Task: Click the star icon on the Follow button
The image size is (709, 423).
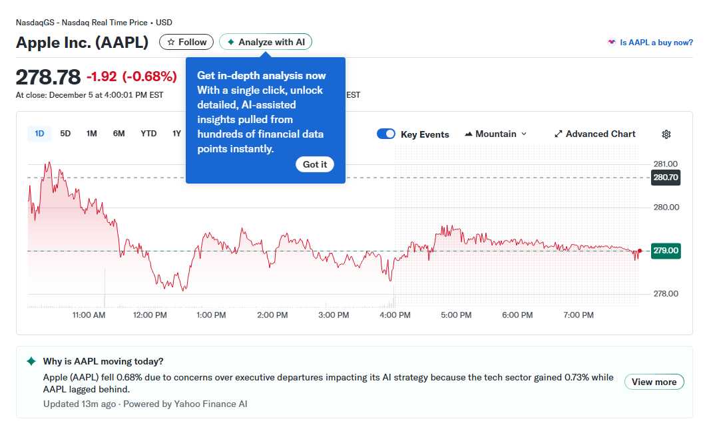Action: [171, 41]
